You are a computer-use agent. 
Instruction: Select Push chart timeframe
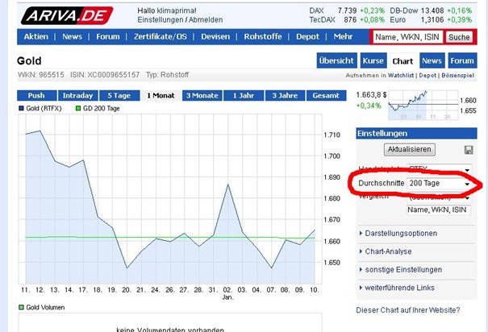[x=37, y=95]
